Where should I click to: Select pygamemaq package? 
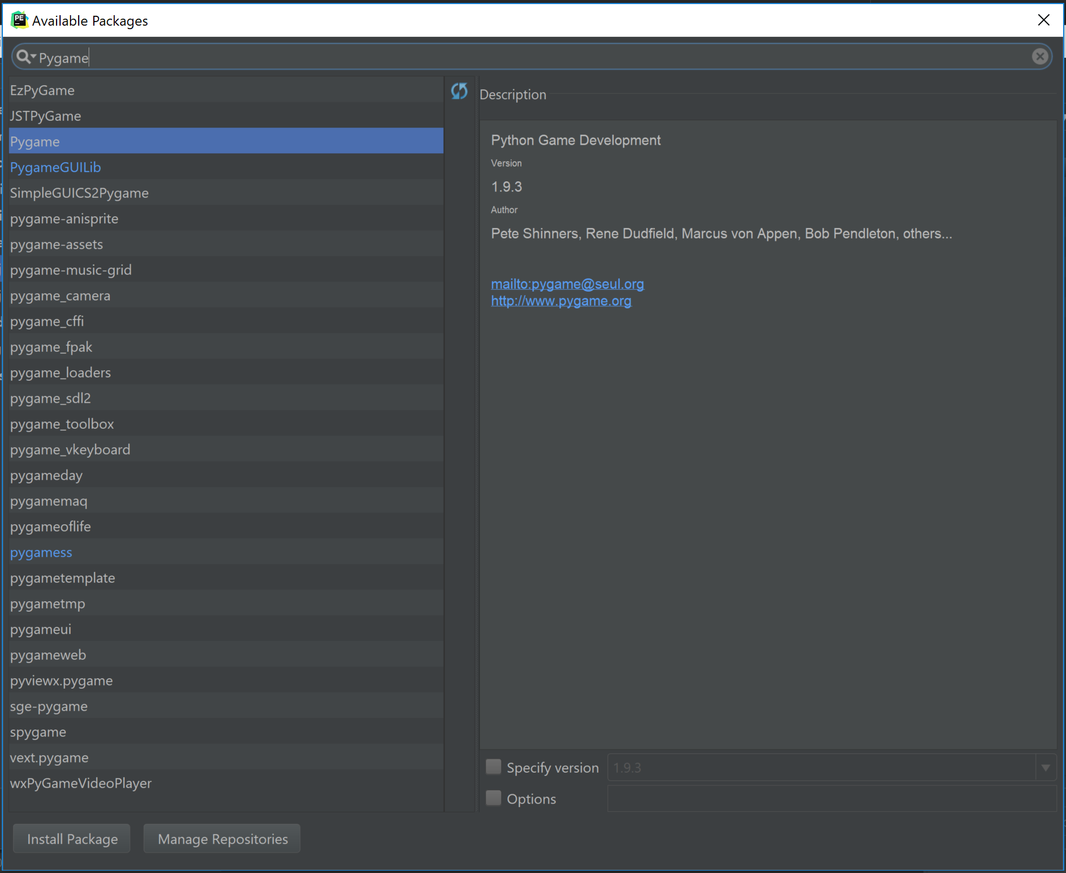click(226, 501)
